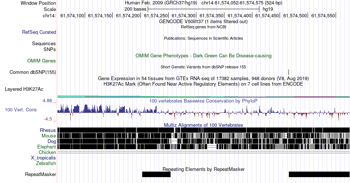Click the 200 bases scale bar
The width and height of the screenshot is (350, 183).
coord(203,9)
